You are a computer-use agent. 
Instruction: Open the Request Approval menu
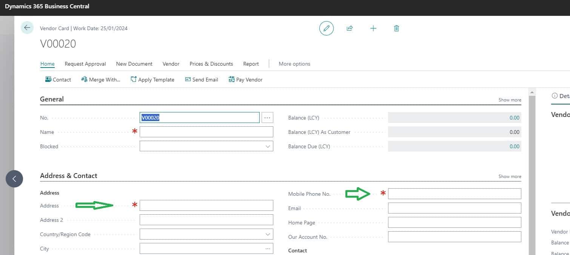click(85, 64)
